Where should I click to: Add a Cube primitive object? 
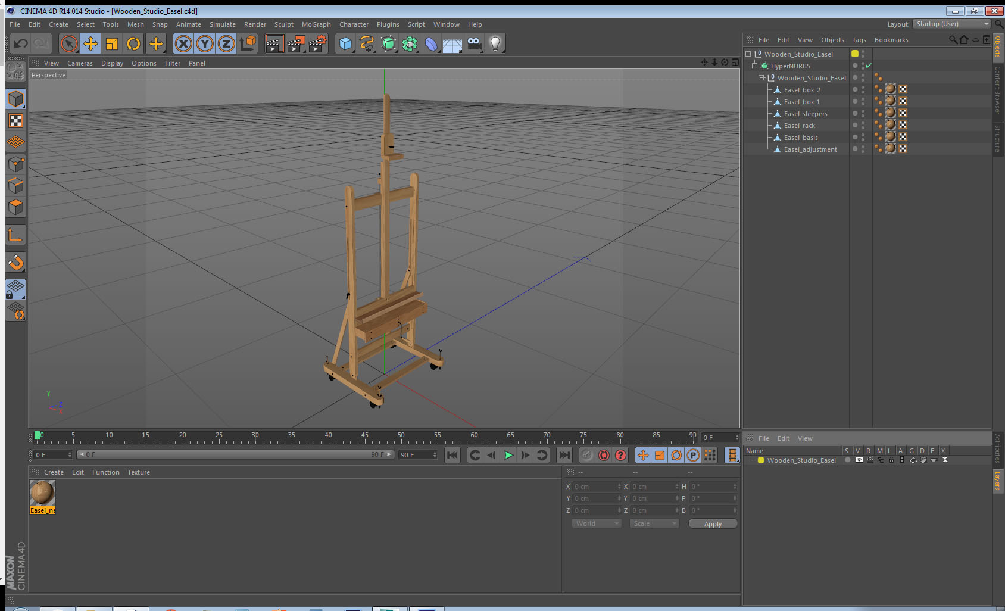click(345, 43)
